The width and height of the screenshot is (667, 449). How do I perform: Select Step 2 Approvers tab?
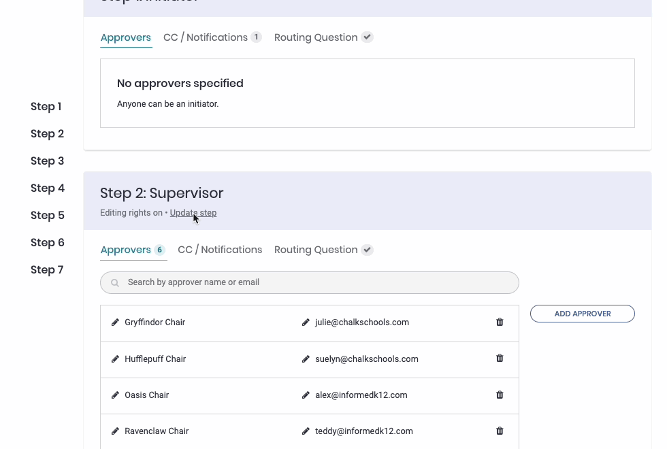click(133, 250)
